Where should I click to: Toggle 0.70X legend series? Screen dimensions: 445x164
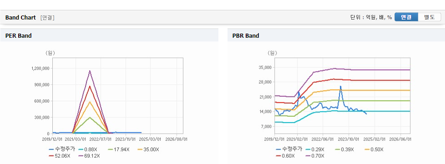(x=316, y=156)
